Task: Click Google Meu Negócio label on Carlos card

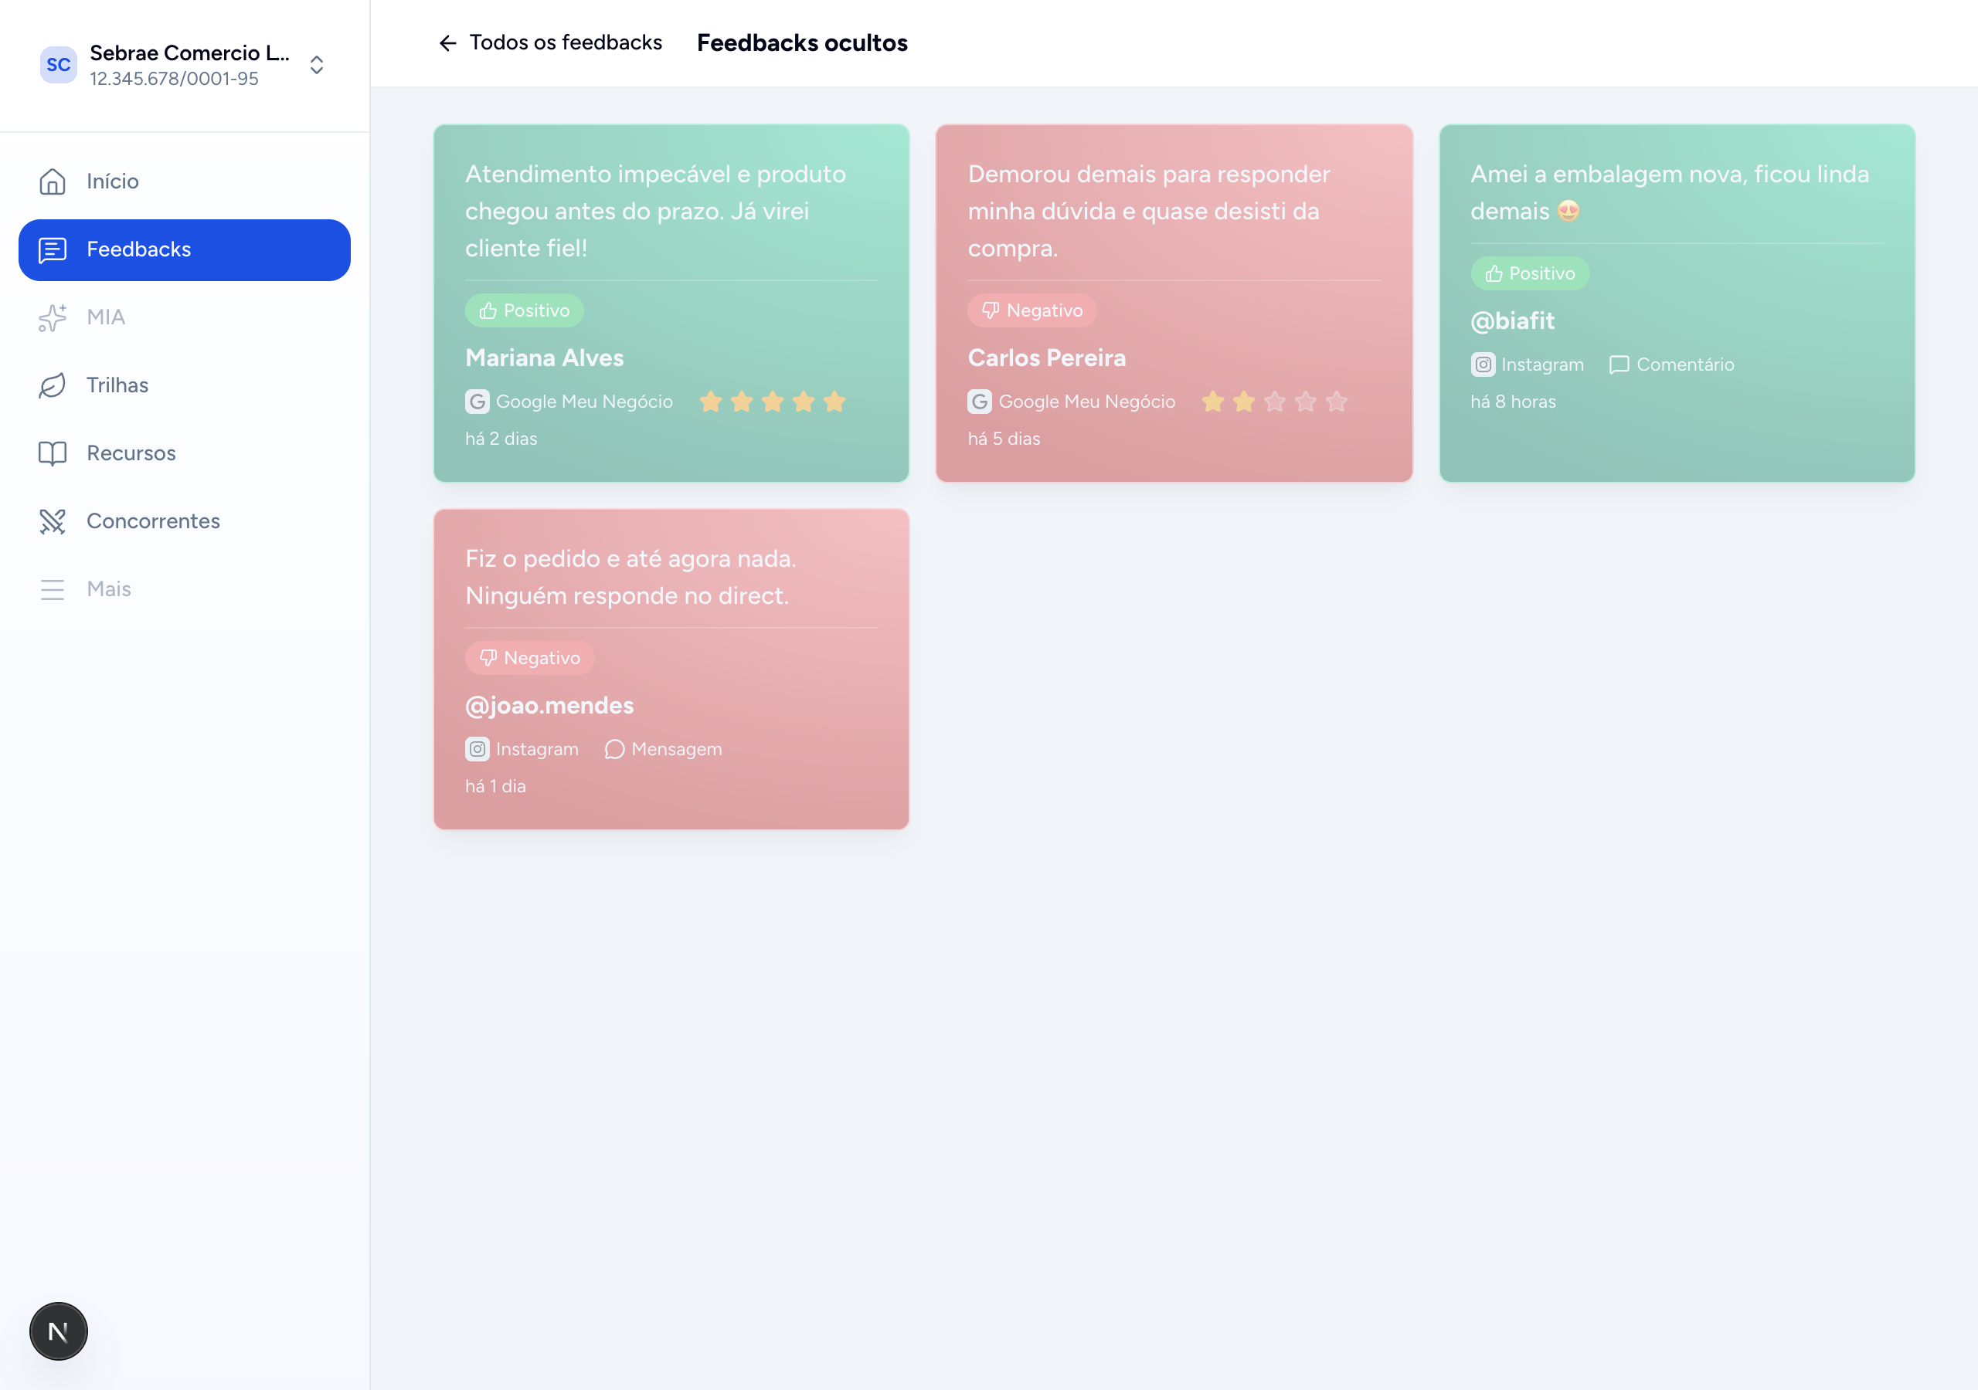Action: [1086, 402]
